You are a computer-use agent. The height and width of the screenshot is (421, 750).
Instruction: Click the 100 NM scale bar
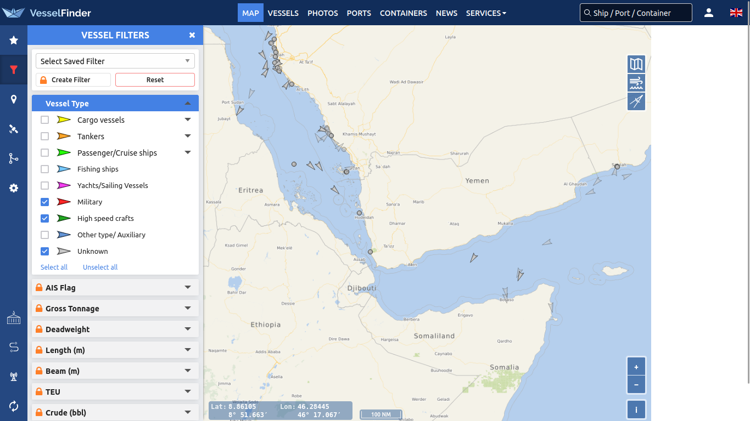(381, 414)
